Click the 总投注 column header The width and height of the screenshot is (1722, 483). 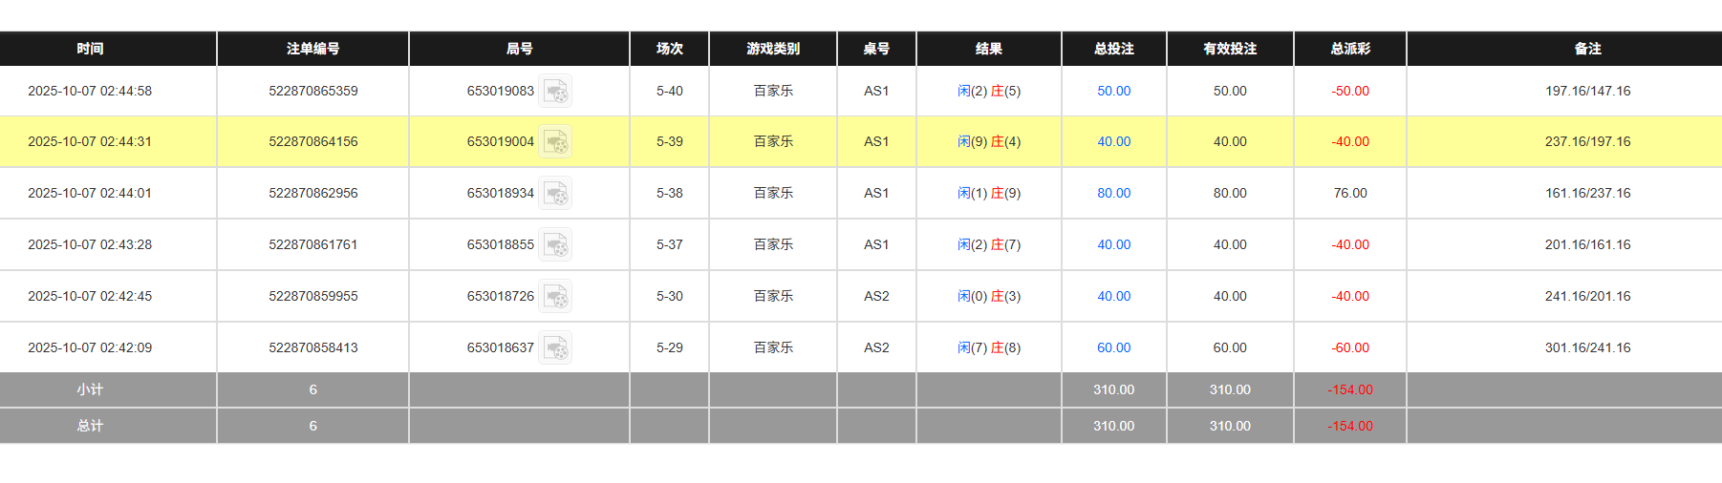pos(1113,49)
